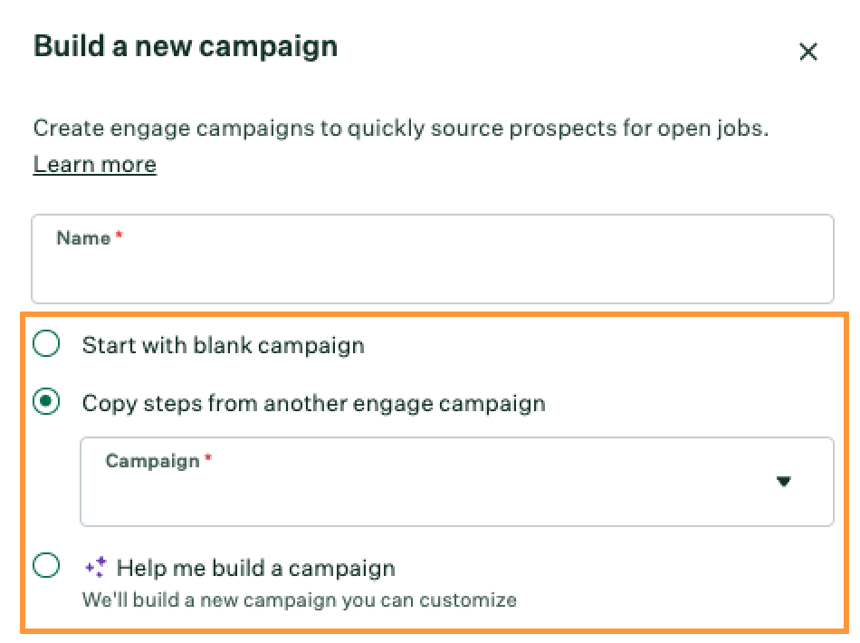Click the purple sparkle AI icon
The height and width of the screenshot is (643, 860).
[96, 567]
